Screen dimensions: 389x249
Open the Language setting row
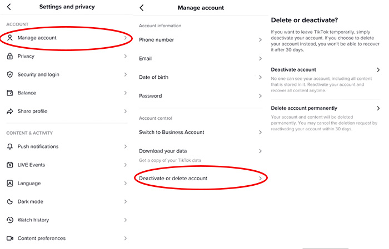coord(67,183)
